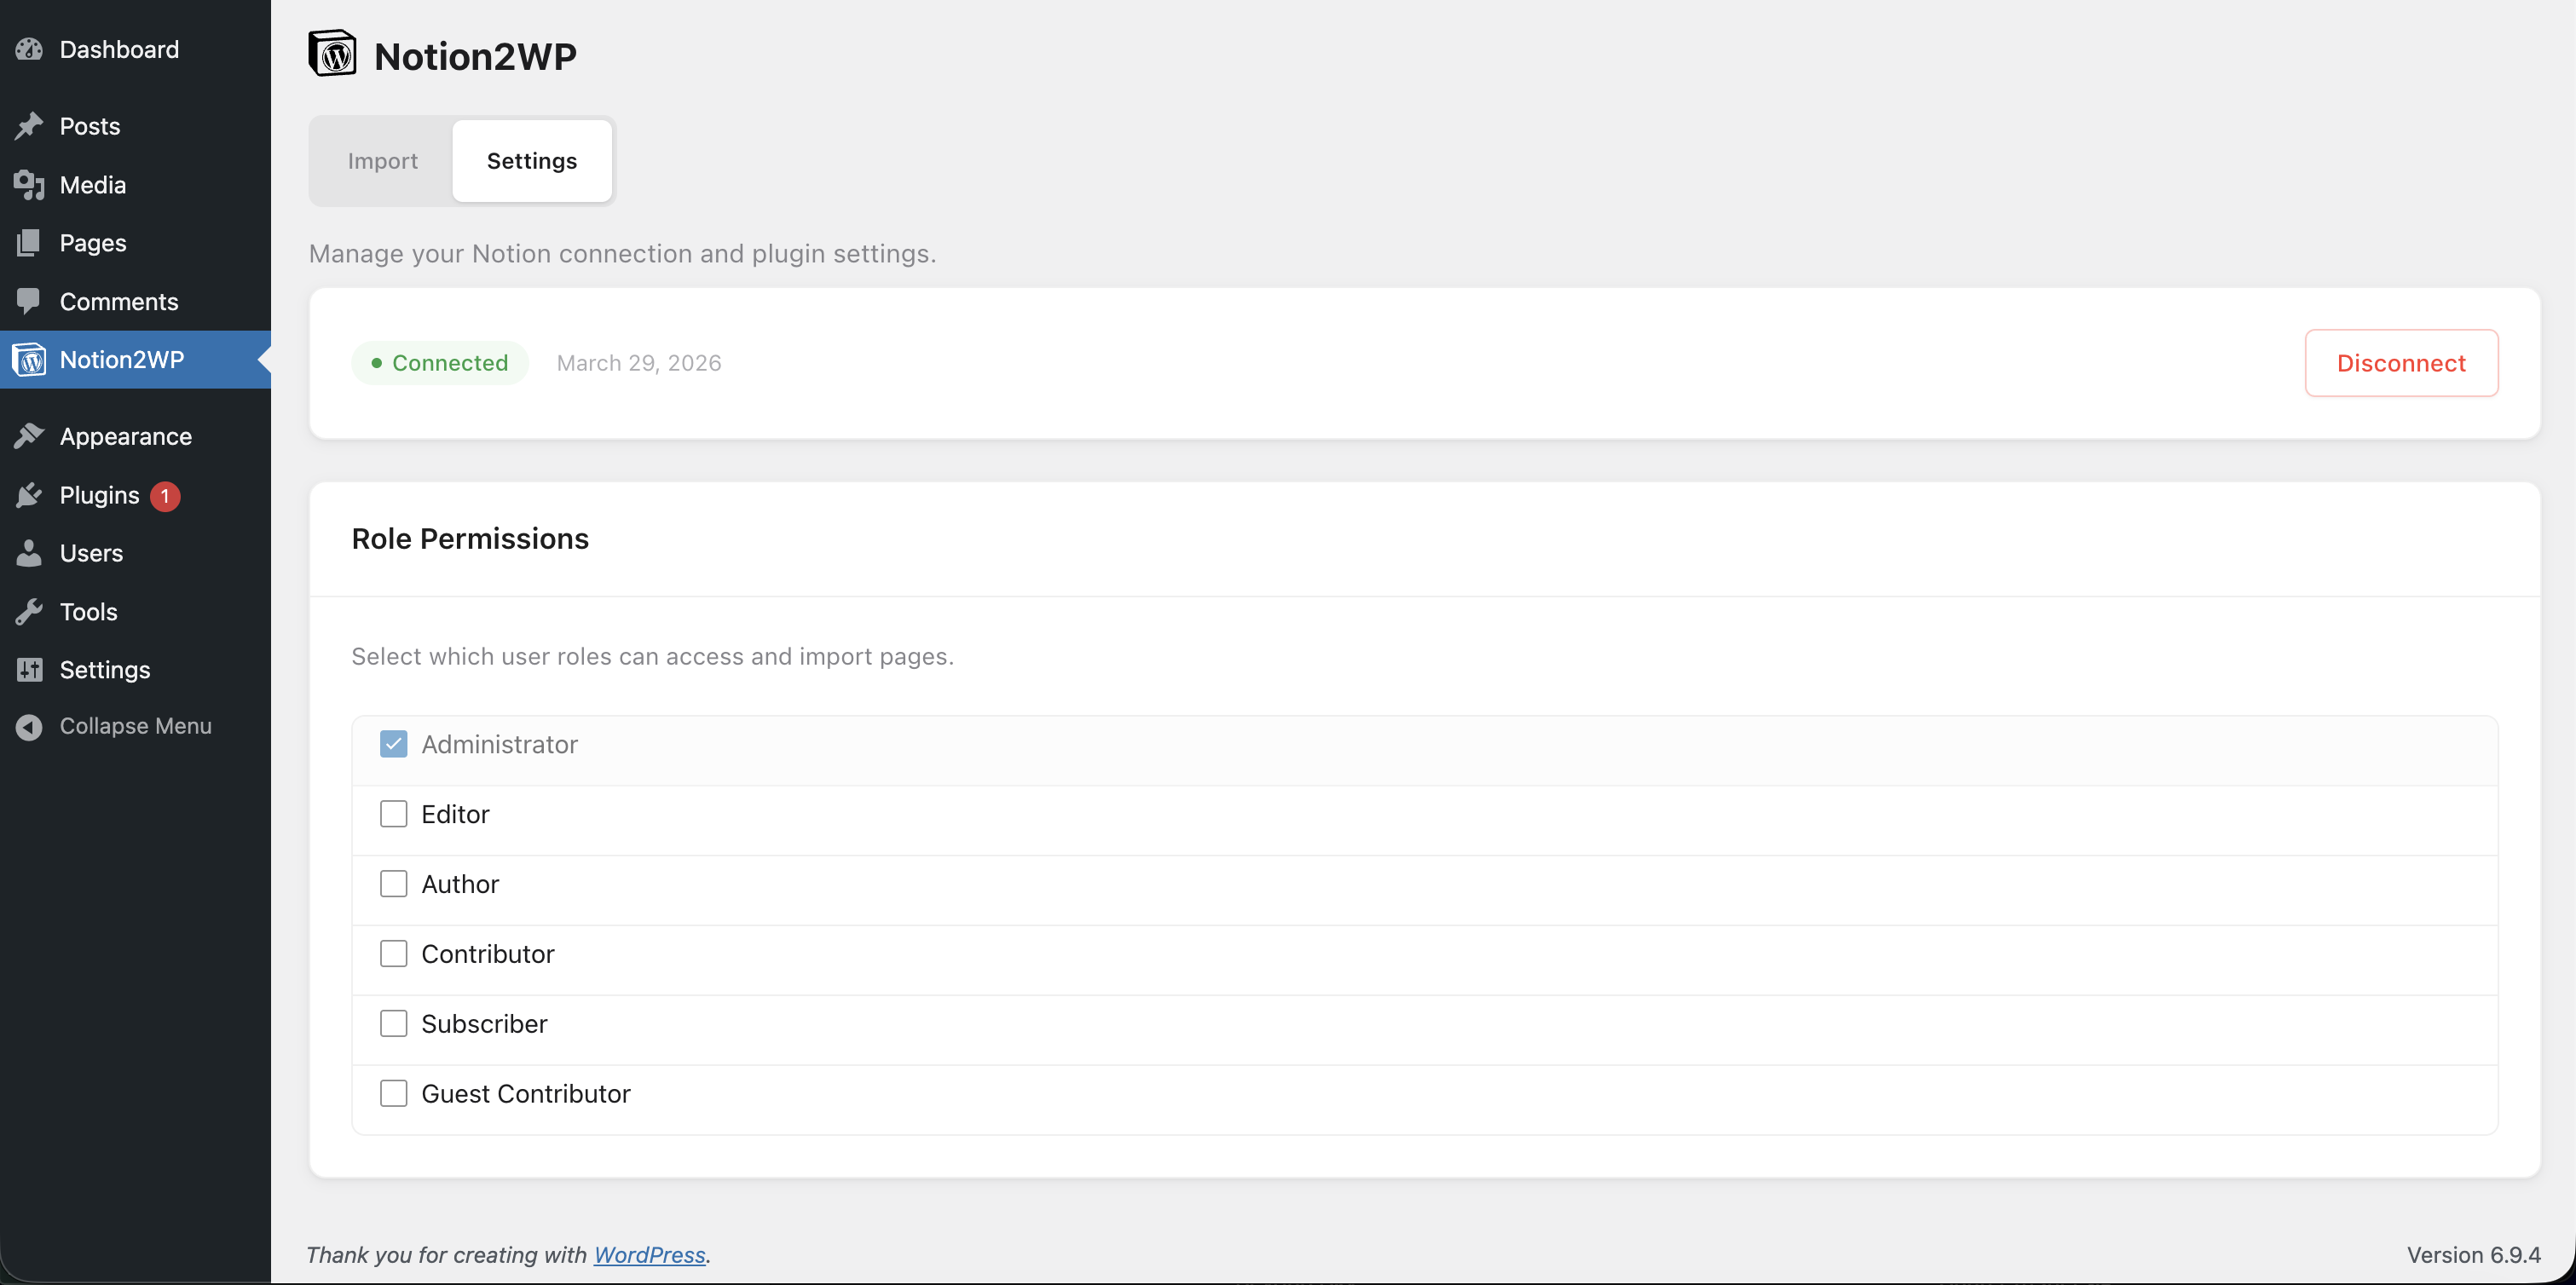Open the Dashboard from the sidebar icon

tap(29, 48)
